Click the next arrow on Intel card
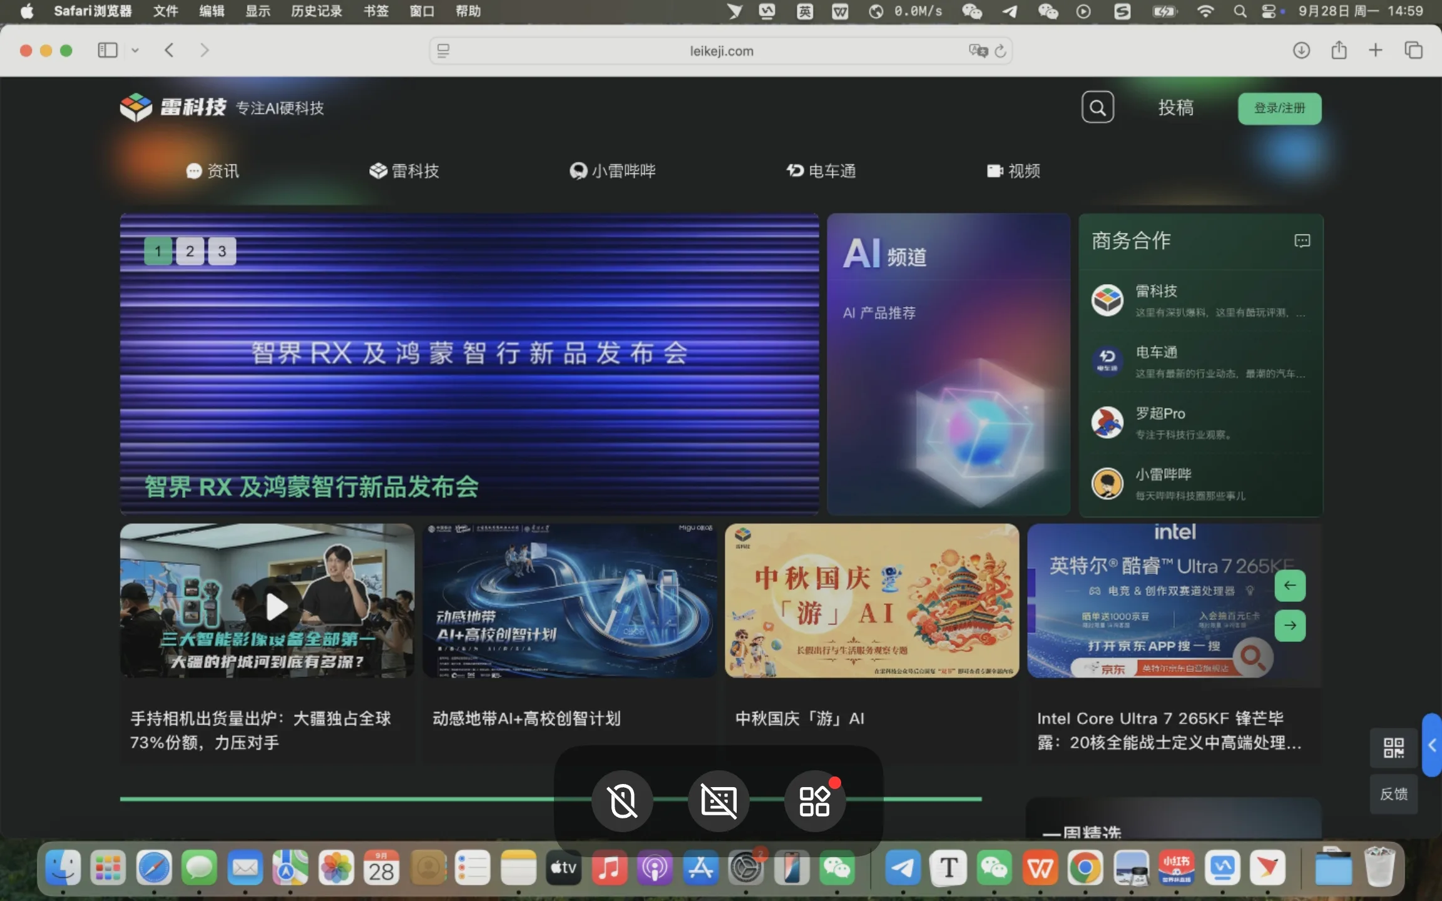 (1290, 626)
